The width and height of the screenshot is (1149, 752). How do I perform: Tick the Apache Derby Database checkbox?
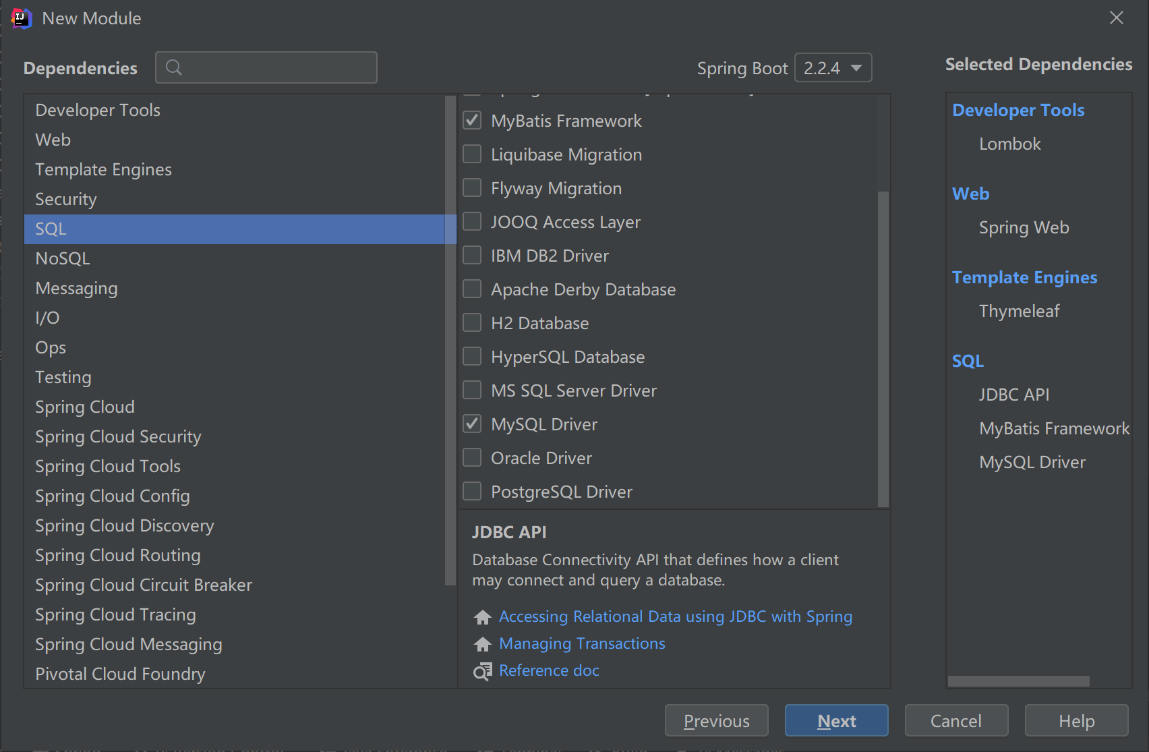472,289
